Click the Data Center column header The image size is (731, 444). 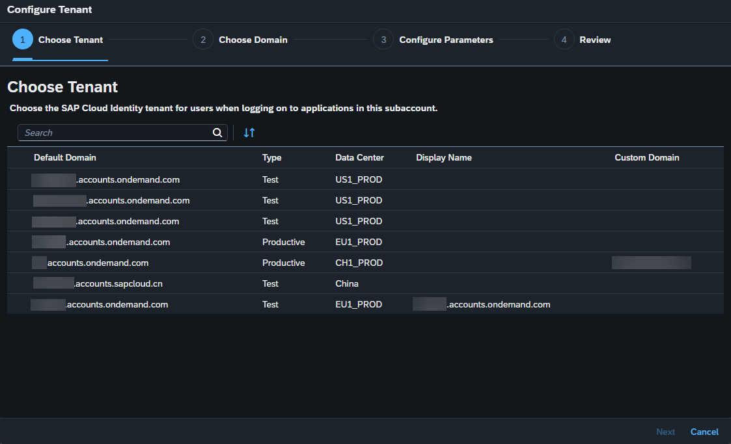359,158
